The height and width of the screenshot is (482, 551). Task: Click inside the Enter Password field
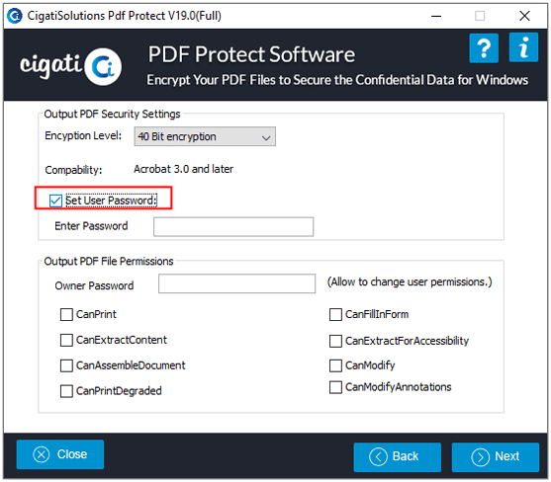(x=233, y=226)
